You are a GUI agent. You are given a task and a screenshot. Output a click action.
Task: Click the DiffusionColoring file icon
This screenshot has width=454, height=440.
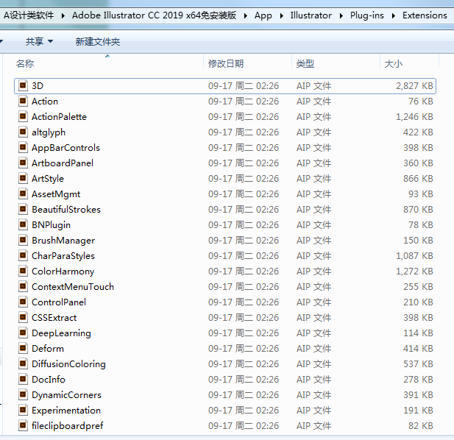pos(23,364)
